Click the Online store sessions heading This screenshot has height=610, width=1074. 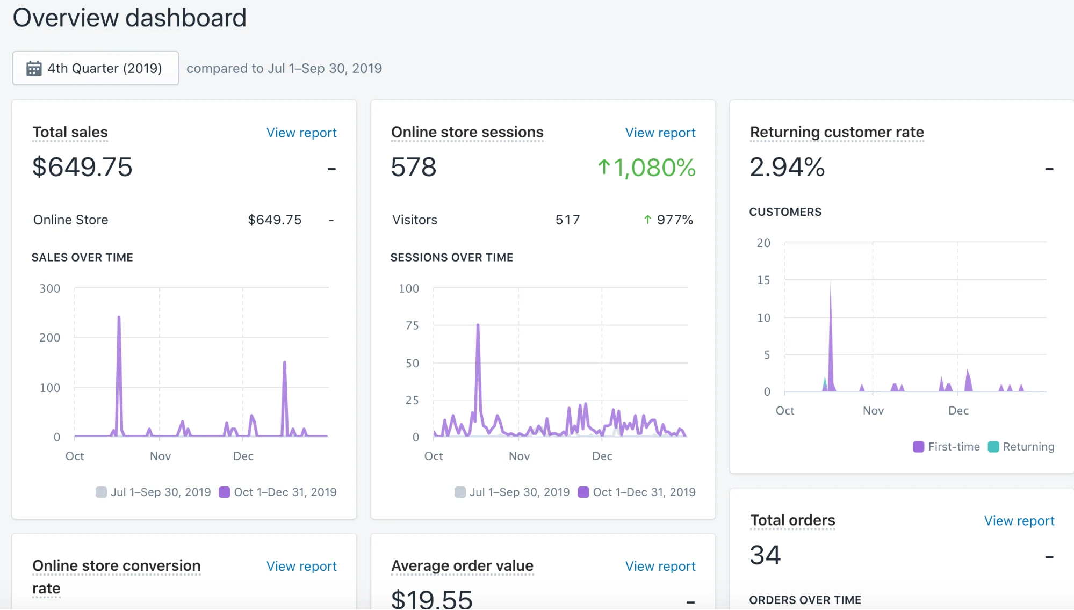[467, 132]
